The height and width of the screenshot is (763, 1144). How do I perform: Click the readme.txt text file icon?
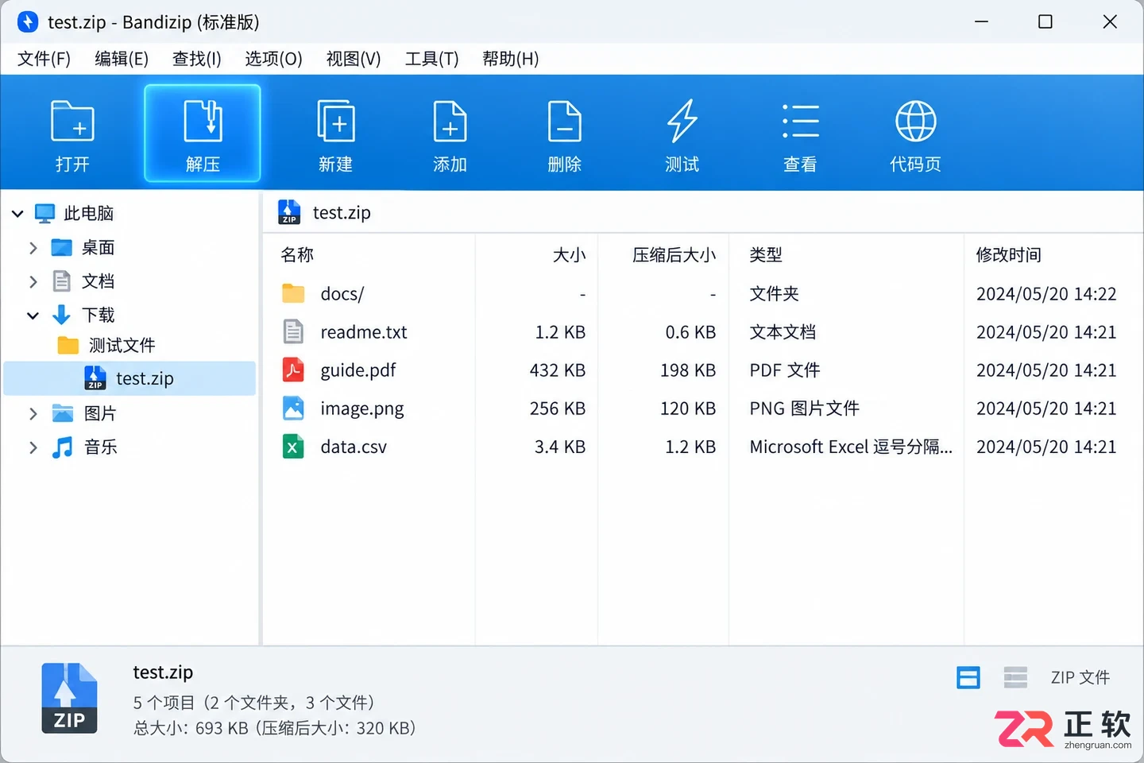point(293,331)
